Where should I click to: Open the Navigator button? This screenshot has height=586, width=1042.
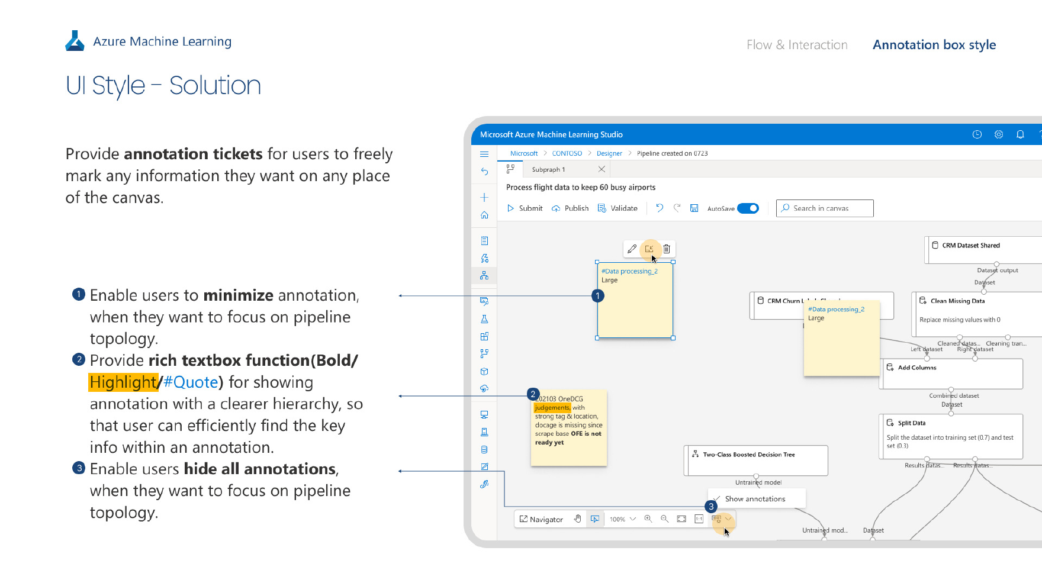click(x=541, y=519)
